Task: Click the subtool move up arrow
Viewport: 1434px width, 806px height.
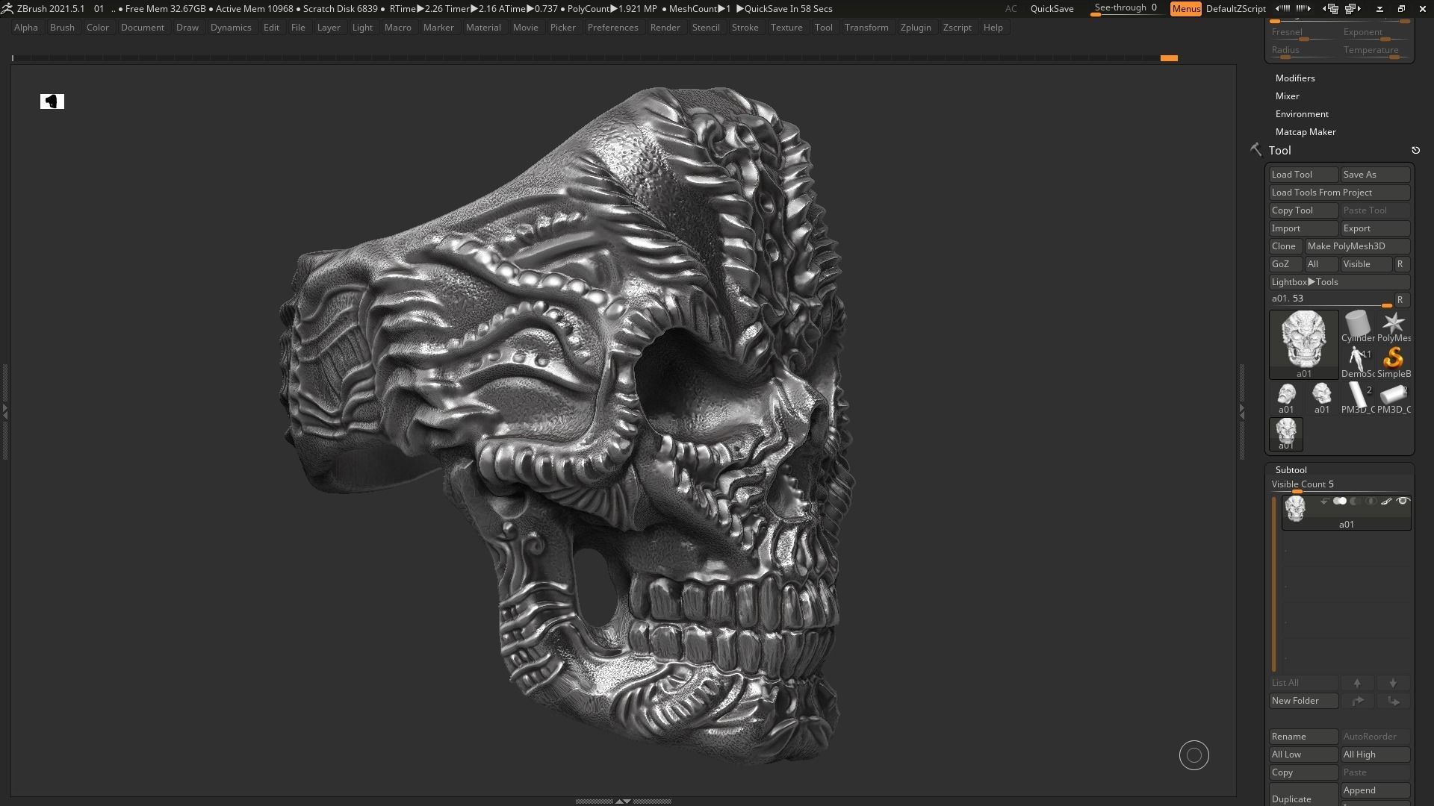Action: 1357,683
